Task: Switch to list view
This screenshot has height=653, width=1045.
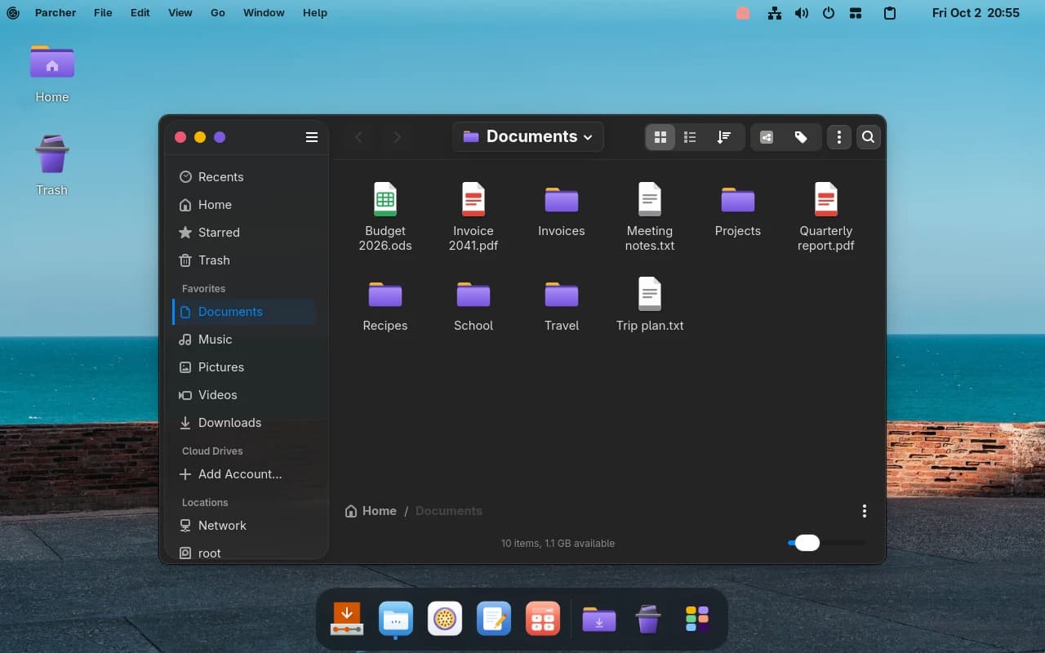Action: click(690, 137)
